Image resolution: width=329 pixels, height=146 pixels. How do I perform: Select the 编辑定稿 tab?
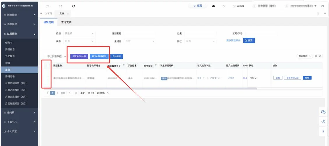click(48, 22)
